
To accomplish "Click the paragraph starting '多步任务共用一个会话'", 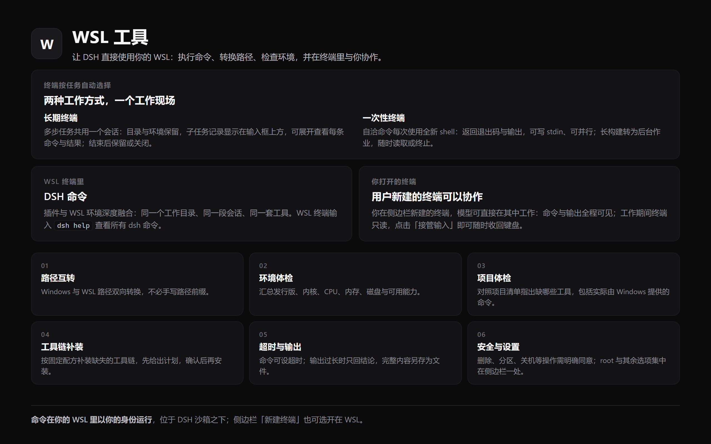I will 194,137.
